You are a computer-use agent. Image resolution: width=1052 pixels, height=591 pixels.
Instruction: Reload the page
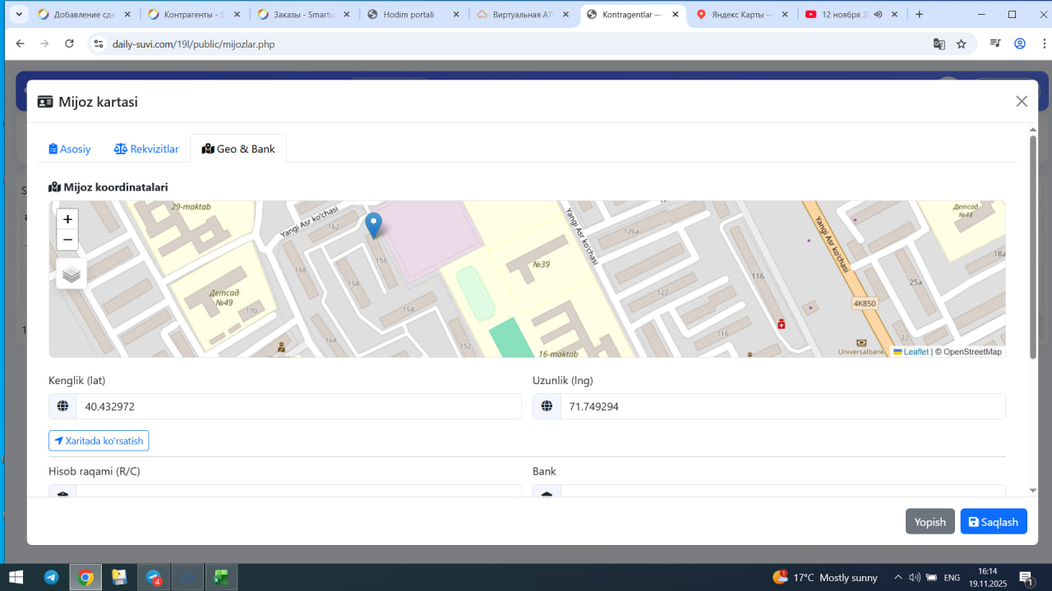point(69,44)
